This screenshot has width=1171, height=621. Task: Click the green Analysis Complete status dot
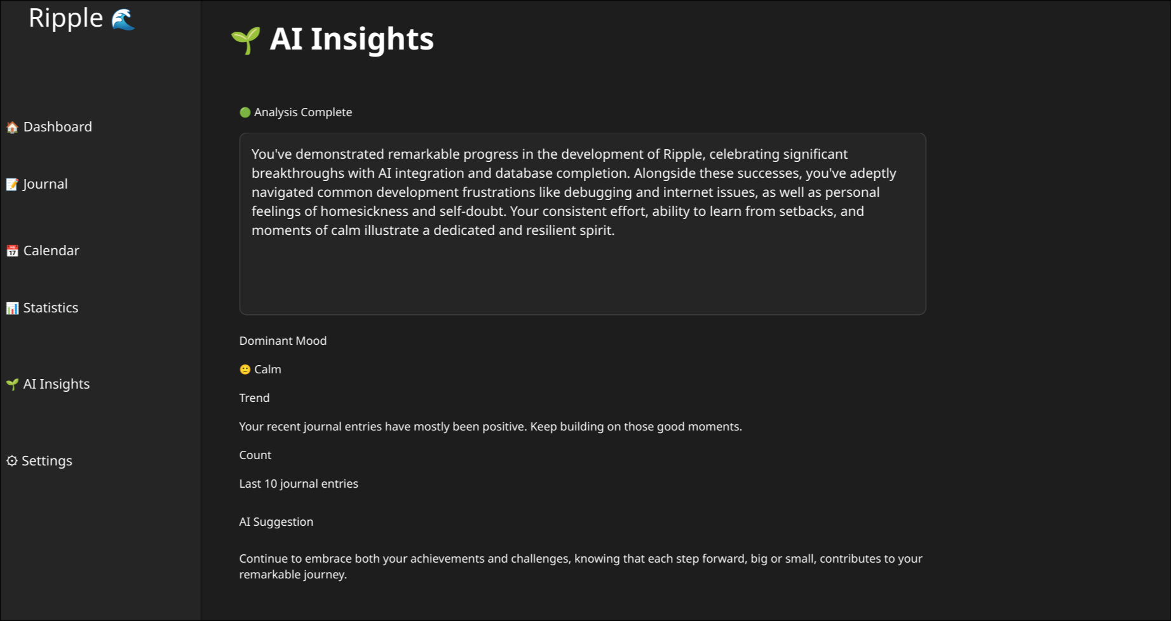(245, 112)
